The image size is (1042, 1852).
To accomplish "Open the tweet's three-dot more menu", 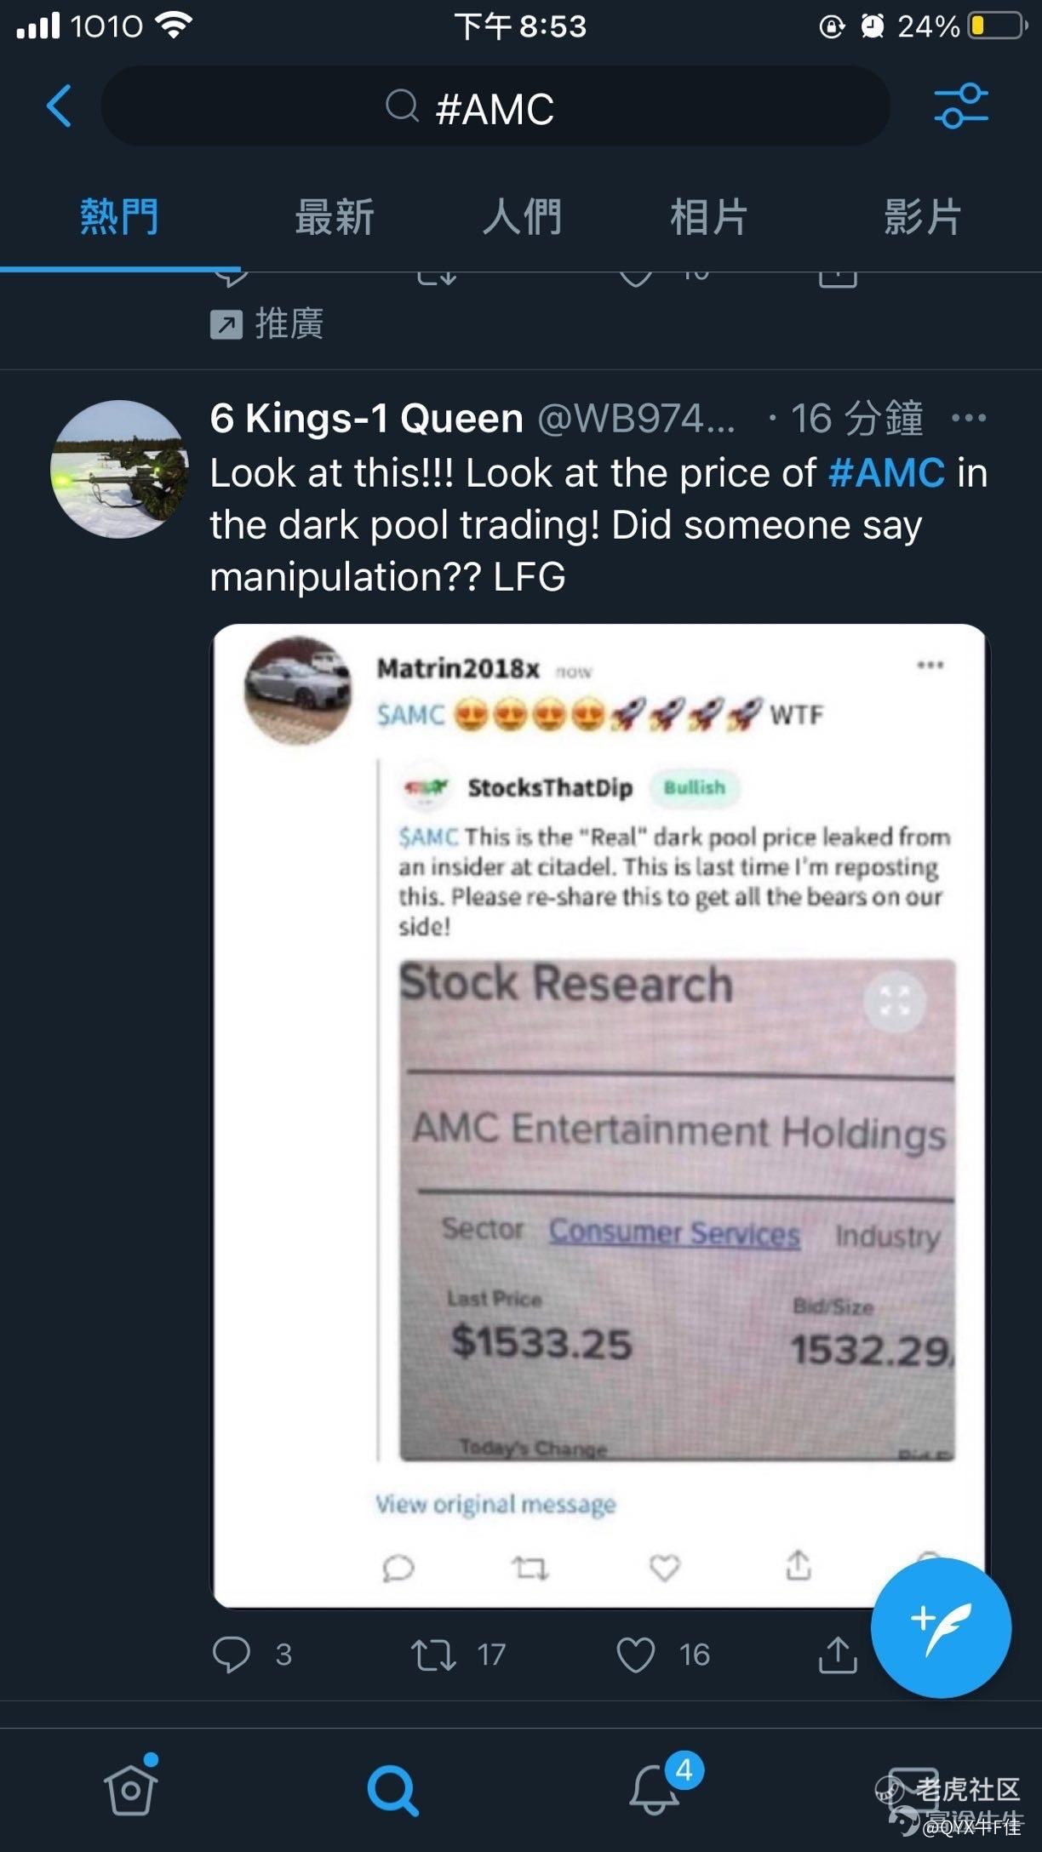I will click(x=969, y=418).
